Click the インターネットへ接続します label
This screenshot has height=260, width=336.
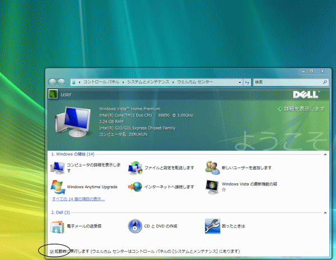(x=169, y=187)
